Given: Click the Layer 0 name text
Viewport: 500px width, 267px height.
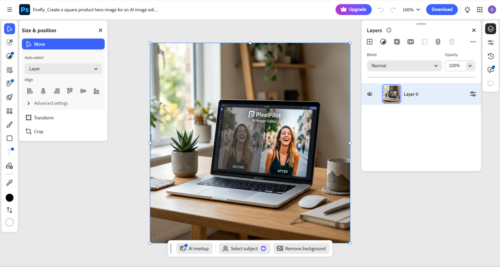Looking at the screenshot, I should (411, 94).
